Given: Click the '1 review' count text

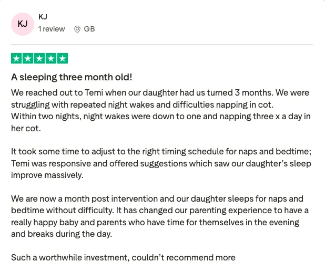Looking at the screenshot, I should point(52,29).
